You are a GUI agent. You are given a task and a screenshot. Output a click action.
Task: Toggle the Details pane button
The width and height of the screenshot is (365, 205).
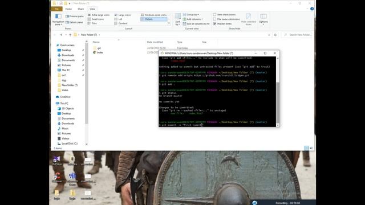[x=74, y=22]
